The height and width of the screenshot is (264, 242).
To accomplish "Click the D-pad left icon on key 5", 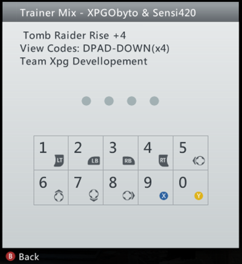I will 199,161.
